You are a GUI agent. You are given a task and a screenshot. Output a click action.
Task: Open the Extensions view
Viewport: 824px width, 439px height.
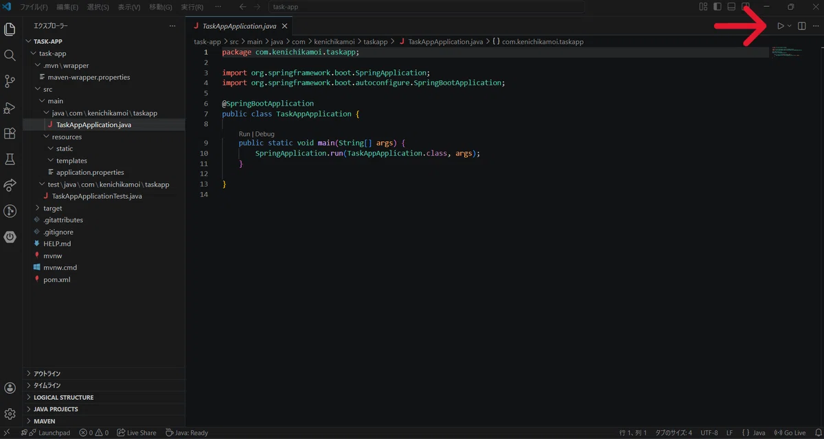[10, 134]
